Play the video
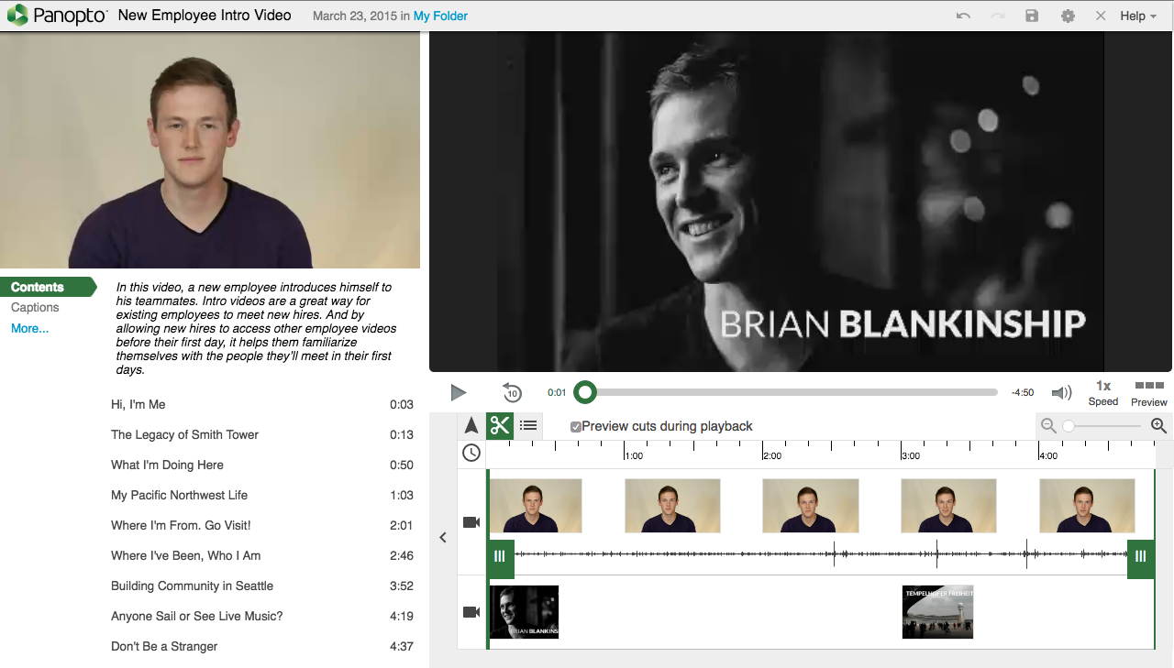The width and height of the screenshot is (1174, 668). pyautogui.click(x=459, y=393)
